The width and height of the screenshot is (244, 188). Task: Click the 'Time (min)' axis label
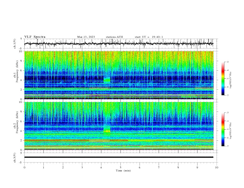pyautogui.click(x=123, y=170)
